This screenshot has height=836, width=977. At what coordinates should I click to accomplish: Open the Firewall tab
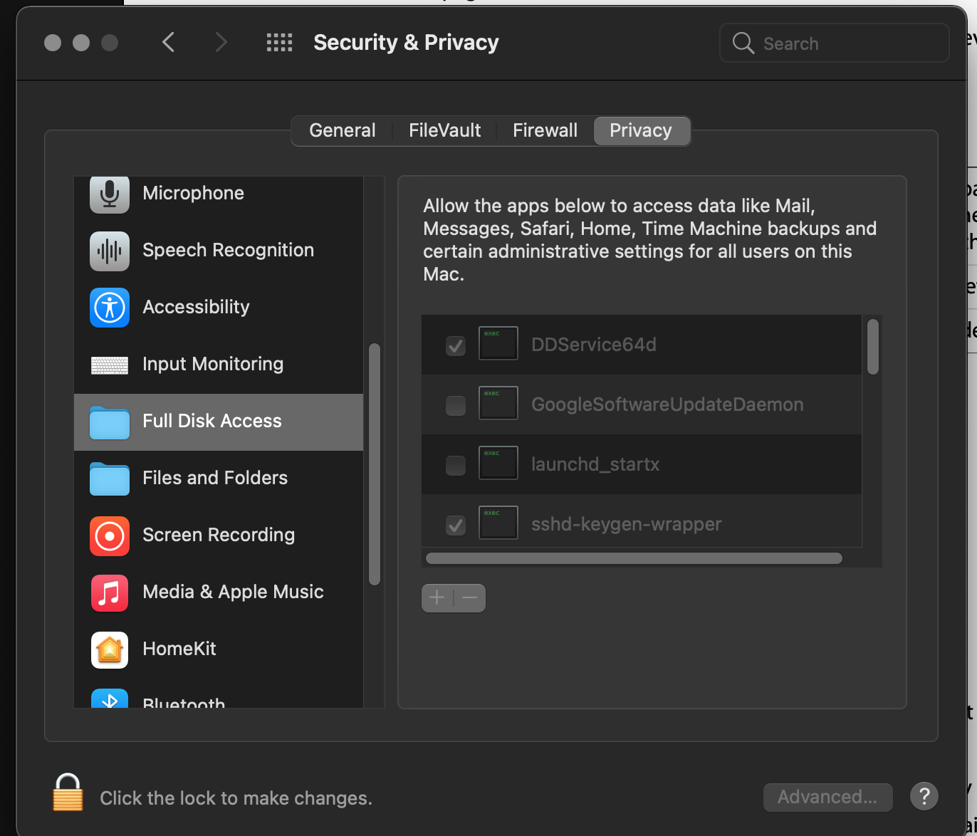545,130
